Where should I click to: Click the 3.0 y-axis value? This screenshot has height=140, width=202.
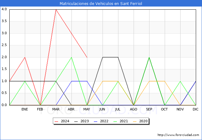[4, 33]
